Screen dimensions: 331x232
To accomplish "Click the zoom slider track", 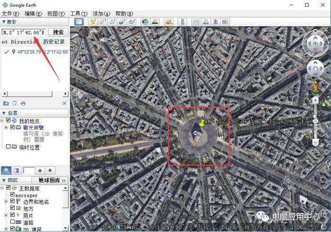I will pos(315,121).
